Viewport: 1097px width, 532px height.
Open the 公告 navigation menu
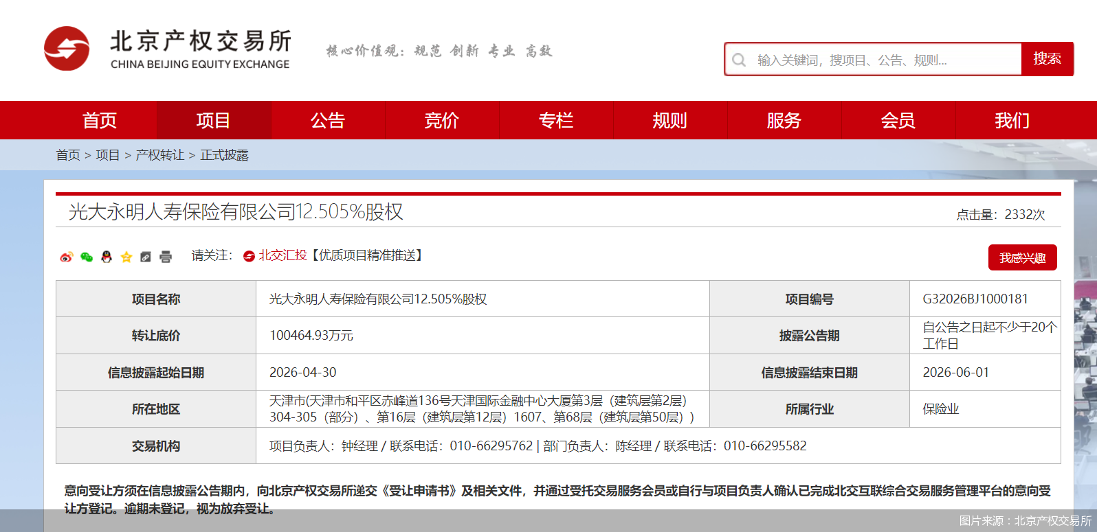pos(328,120)
